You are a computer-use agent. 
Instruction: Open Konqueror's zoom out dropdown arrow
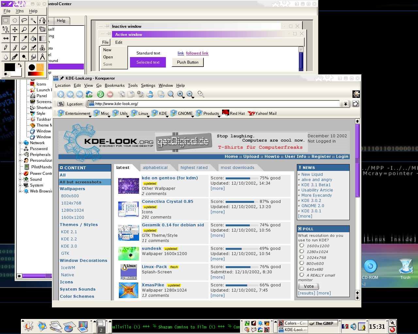click(x=193, y=97)
